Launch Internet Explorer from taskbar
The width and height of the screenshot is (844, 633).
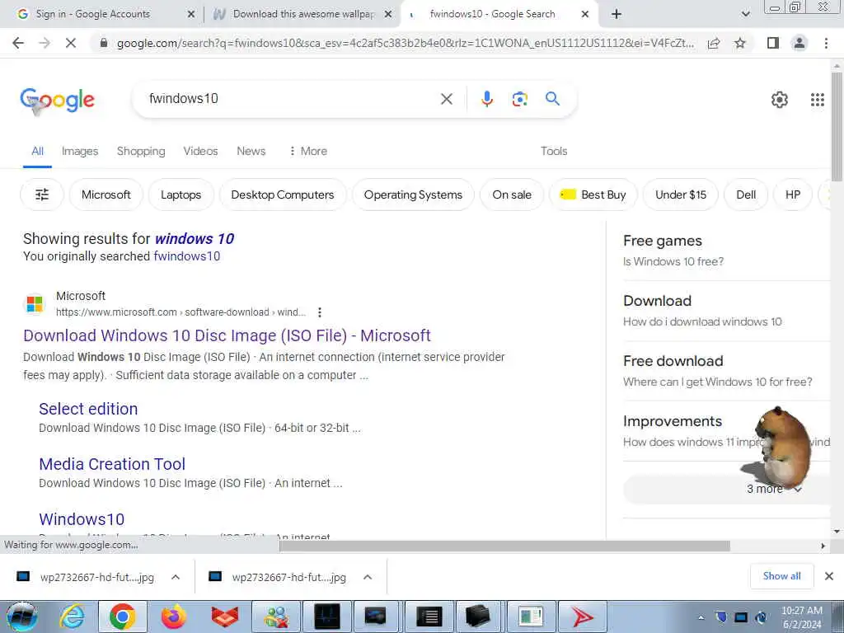(72, 617)
